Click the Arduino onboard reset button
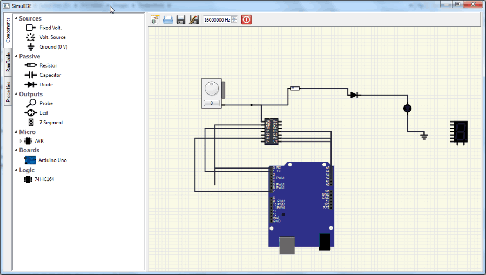Image resolution: width=486 pixels, height=275 pixels. [x=283, y=214]
